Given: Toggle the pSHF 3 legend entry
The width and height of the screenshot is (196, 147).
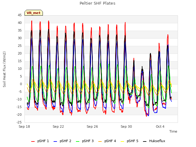Looking at the screenshot, I should point(85,141).
